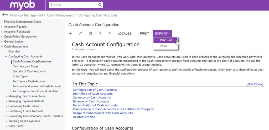Click the back arrow in breadcrumb bar
Image resolution: width=269 pixels, height=130 pixels.
5,15
